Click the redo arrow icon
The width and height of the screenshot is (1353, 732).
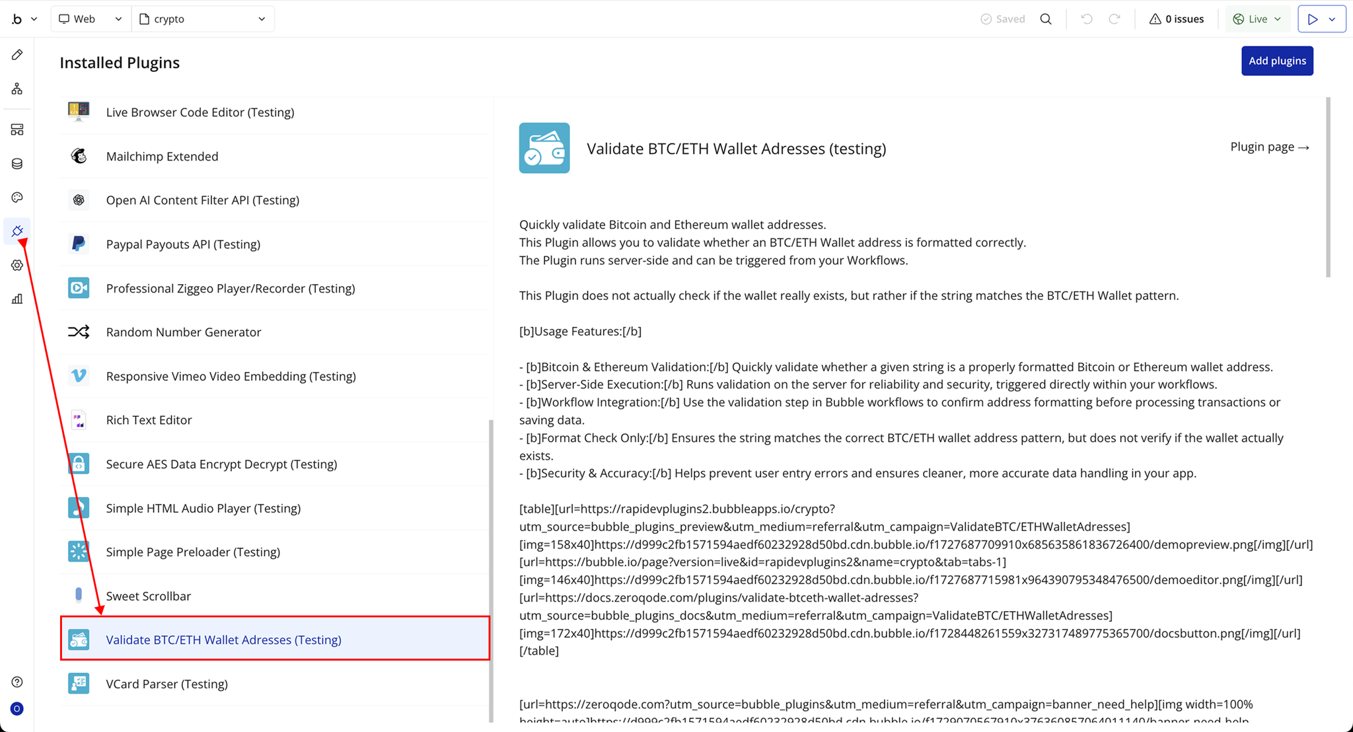coord(1115,19)
